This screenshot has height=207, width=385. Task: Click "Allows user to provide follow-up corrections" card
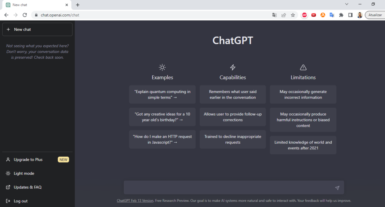click(233, 117)
